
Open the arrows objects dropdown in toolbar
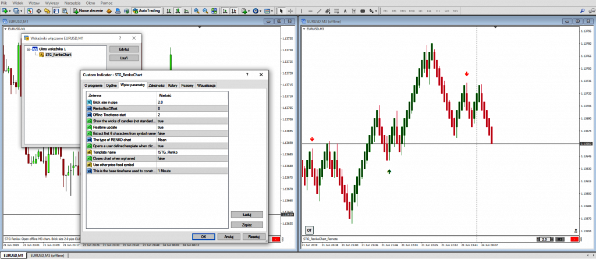(x=374, y=10)
